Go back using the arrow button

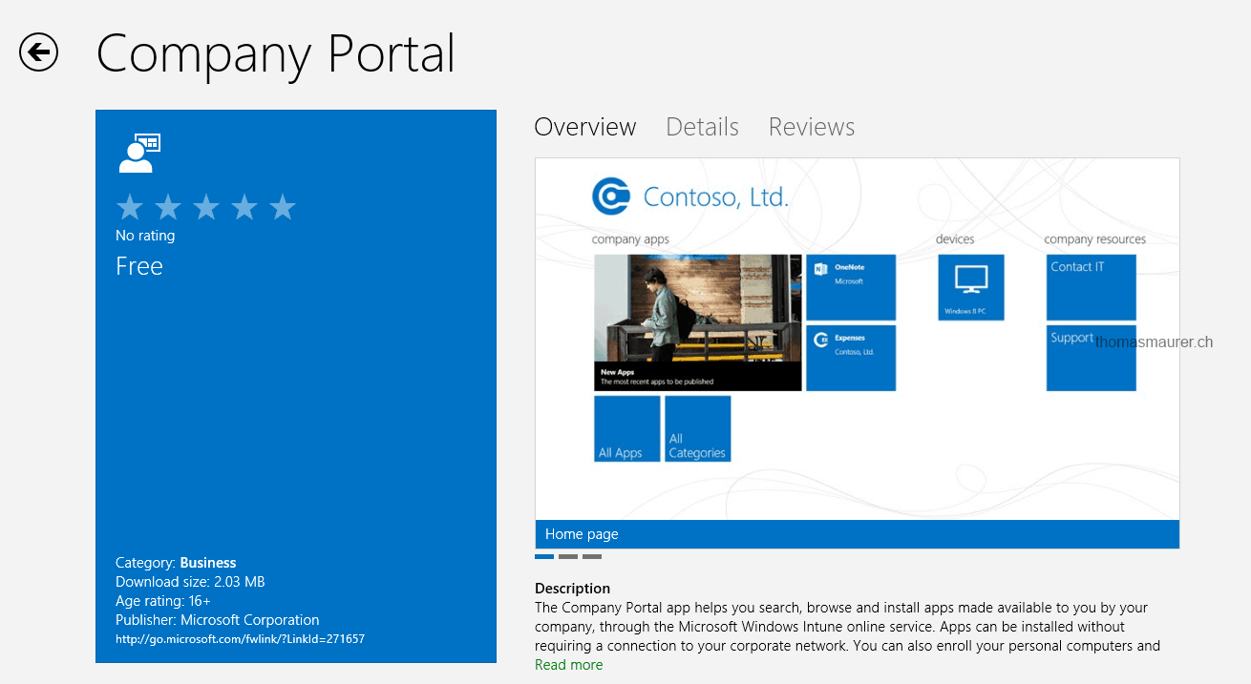pyautogui.click(x=38, y=52)
